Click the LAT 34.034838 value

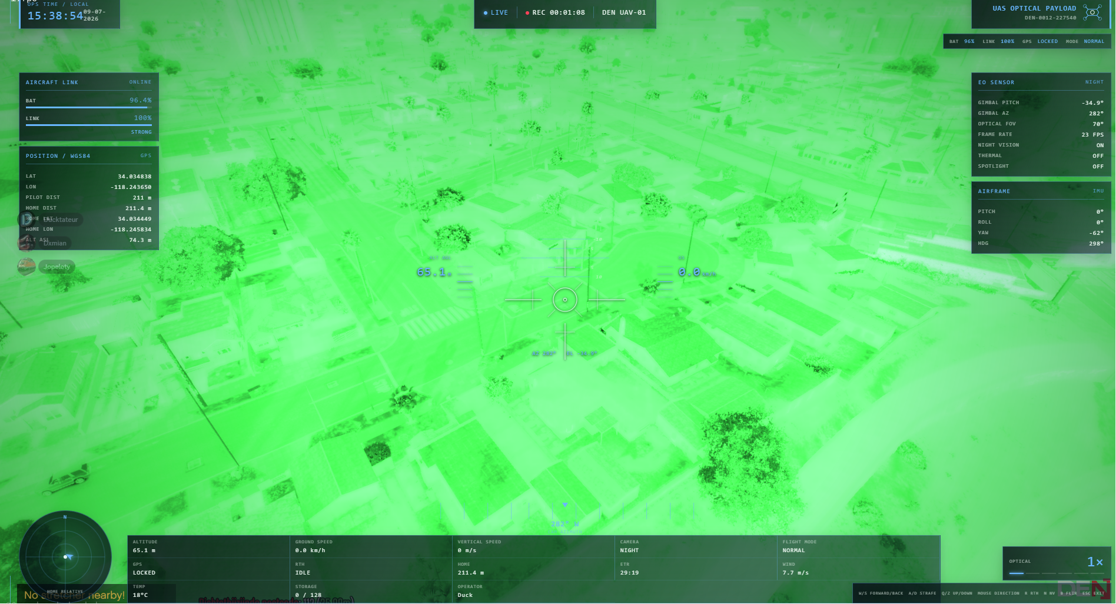click(x=134, y=177)
